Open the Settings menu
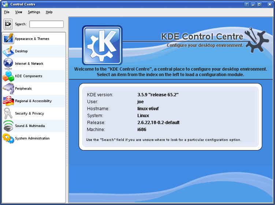Image resolution: width=275 pixels, height=205 pixels. 34,12
